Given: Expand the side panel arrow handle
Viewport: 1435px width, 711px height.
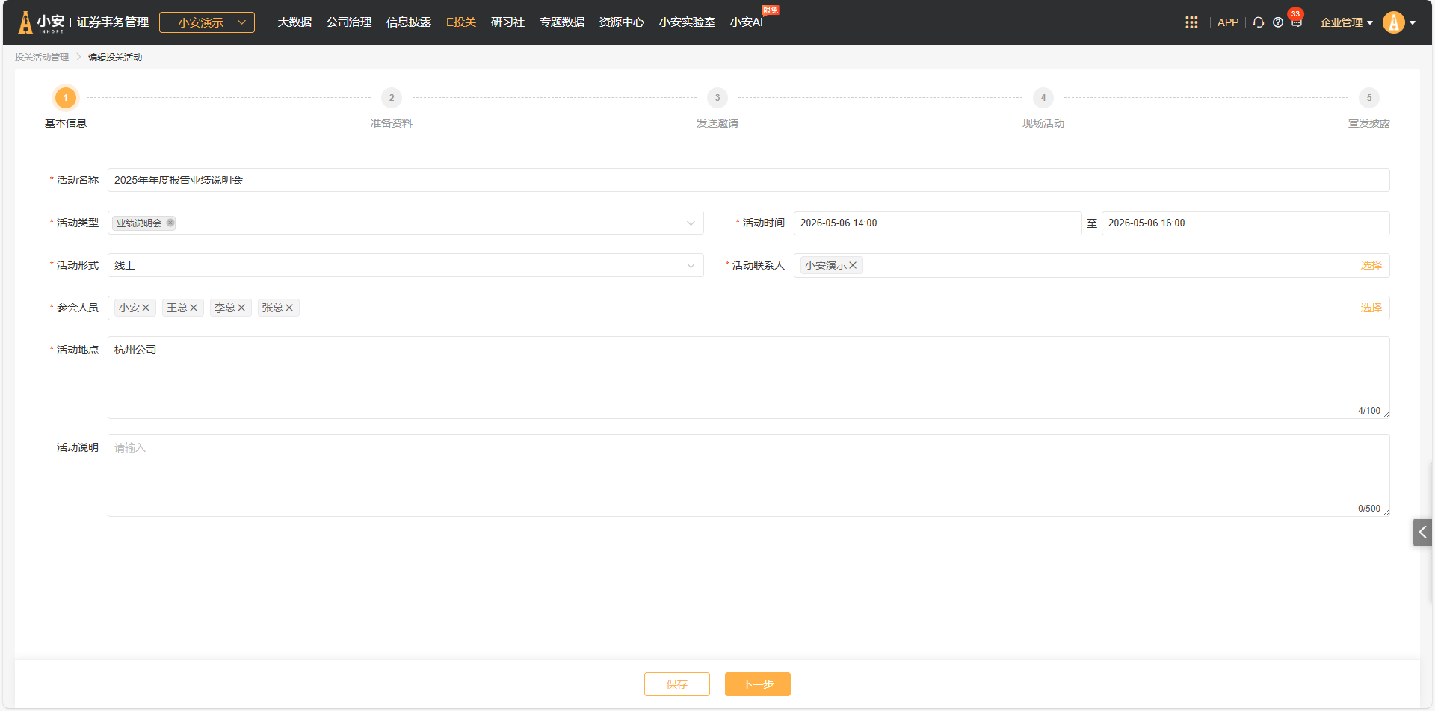Looking at the screenshot, I should coord(1422,533).
